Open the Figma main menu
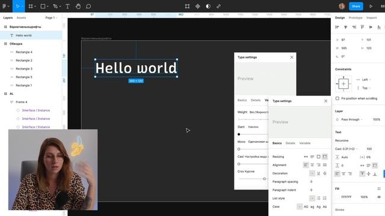 [x=4, y=6]
